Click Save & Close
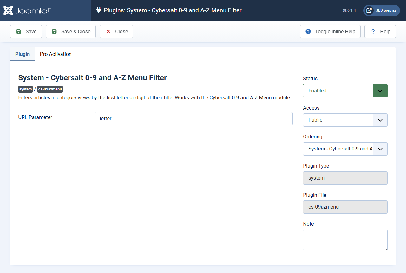 coord(71,31)
